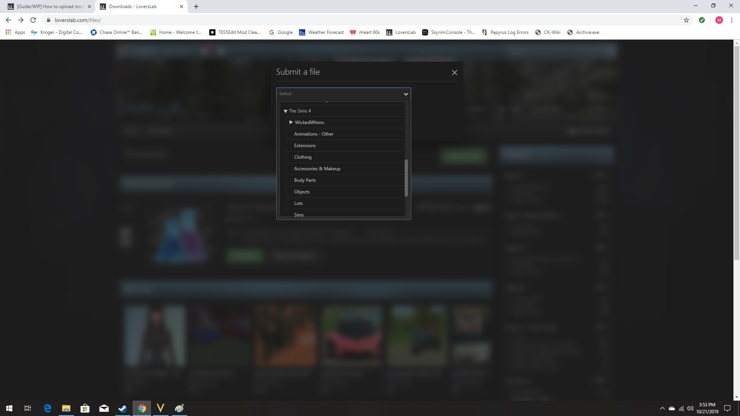Open the iHeart 60s bookmark

365,32
